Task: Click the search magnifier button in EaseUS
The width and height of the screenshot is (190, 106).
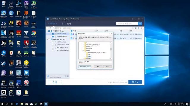Action: (x=140, y=24)
